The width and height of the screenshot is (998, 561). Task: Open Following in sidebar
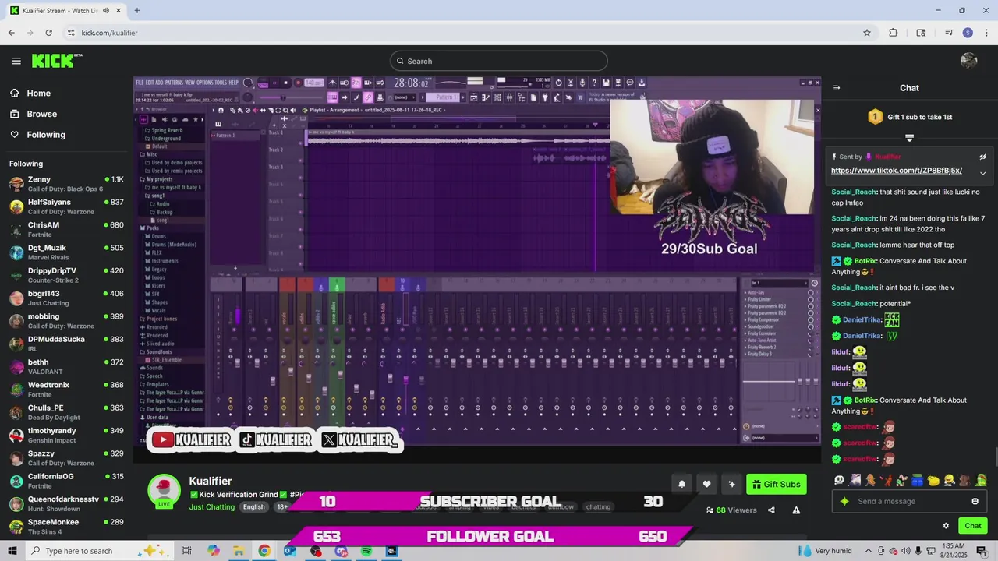click(x=37, y=135)
